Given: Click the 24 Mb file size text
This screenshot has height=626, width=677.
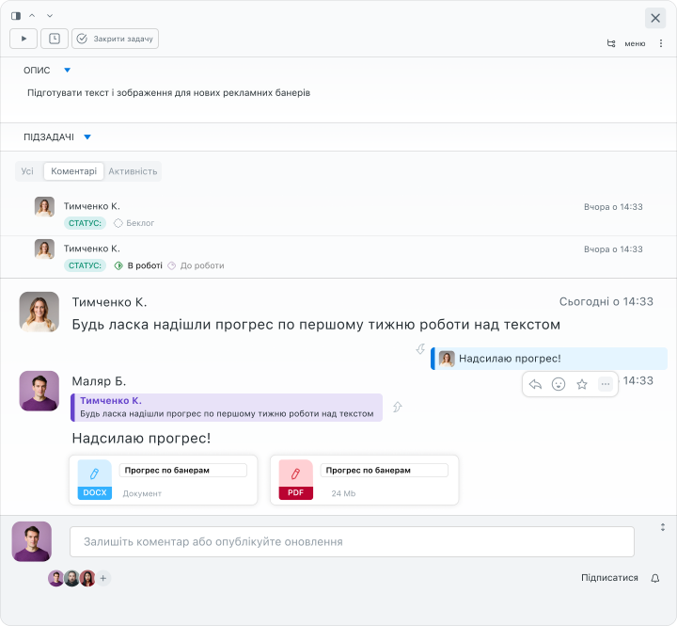Looking at the screenshot, I should [x=343, y=493].
